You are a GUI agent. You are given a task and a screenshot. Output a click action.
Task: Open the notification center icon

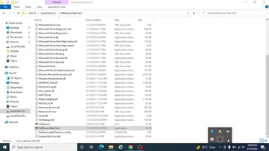click(262, 147)
